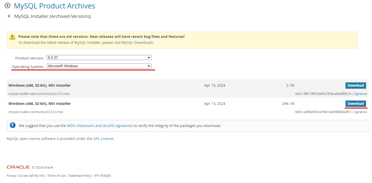Click the 2.1M file size
The height and width of the screenshot is (183, 372).
(x=290, y=85)
